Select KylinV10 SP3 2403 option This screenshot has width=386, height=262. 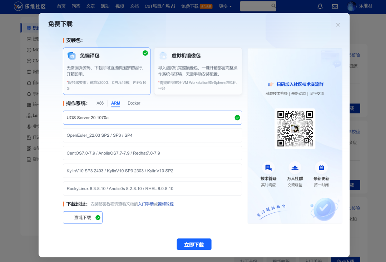(152, 171)
